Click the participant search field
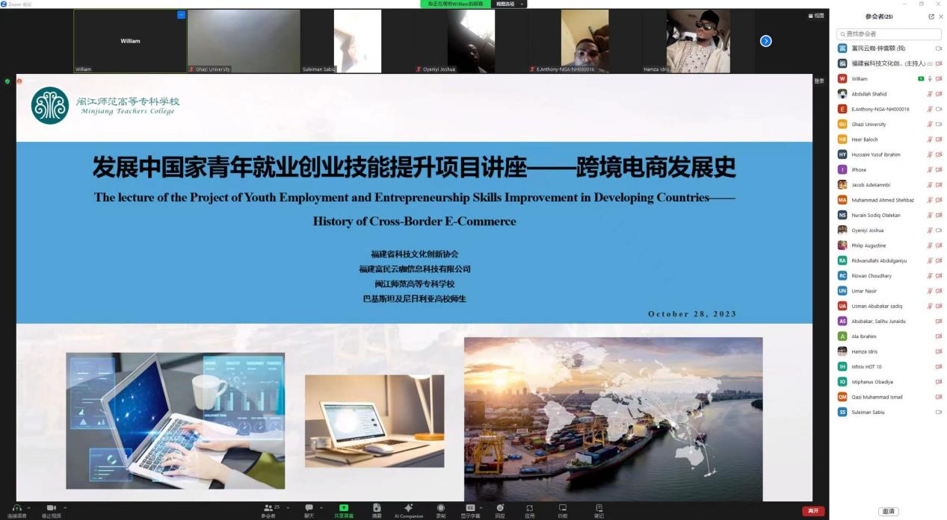 click(x=889, y=34)
